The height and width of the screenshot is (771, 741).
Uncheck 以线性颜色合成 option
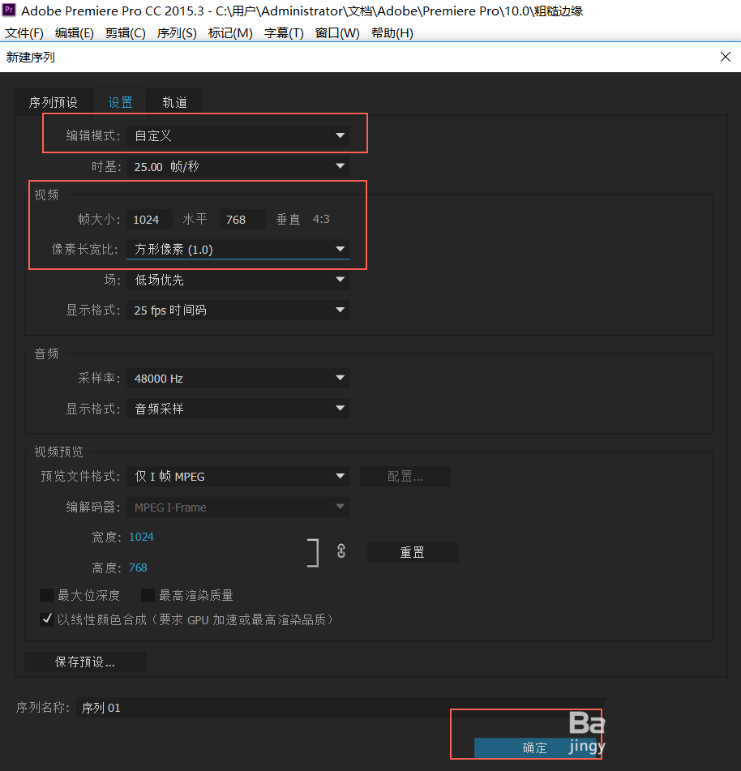46,618
